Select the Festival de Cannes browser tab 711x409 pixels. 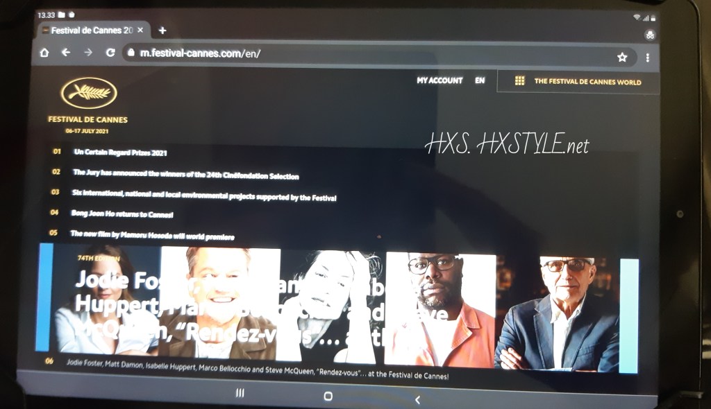90,31
